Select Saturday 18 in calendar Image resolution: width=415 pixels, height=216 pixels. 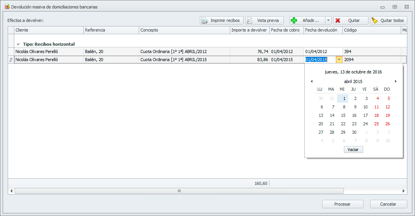(376, 115)
